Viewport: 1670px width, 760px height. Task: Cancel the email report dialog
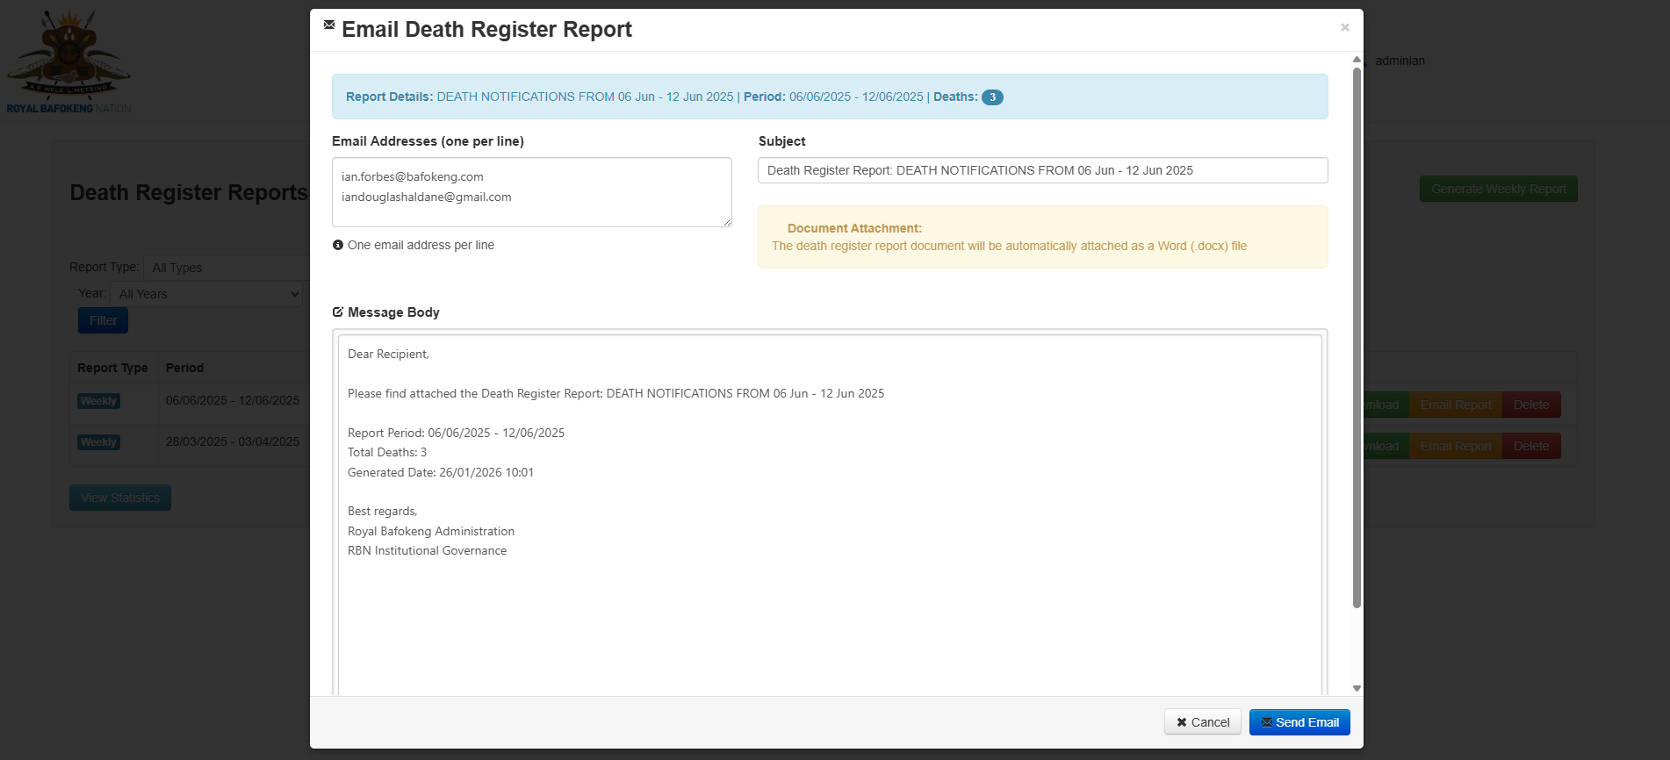1202,722
